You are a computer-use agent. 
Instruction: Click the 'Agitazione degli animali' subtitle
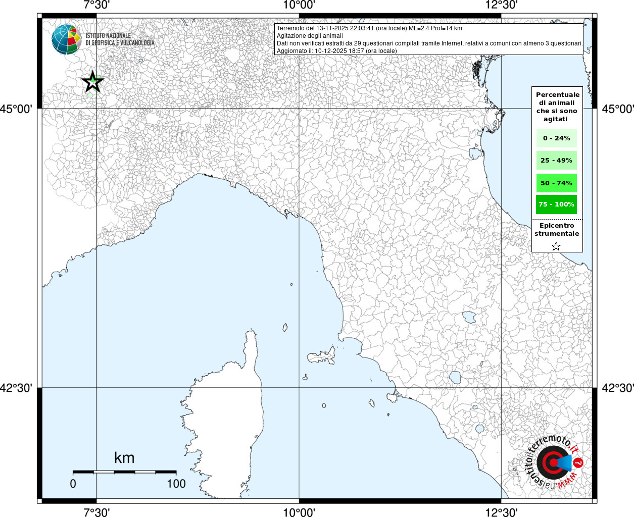(310, 36)
